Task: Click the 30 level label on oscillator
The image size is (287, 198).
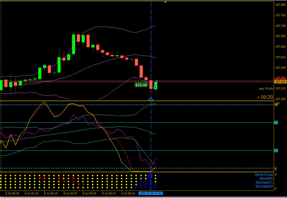Action: (x=276, y=151)
